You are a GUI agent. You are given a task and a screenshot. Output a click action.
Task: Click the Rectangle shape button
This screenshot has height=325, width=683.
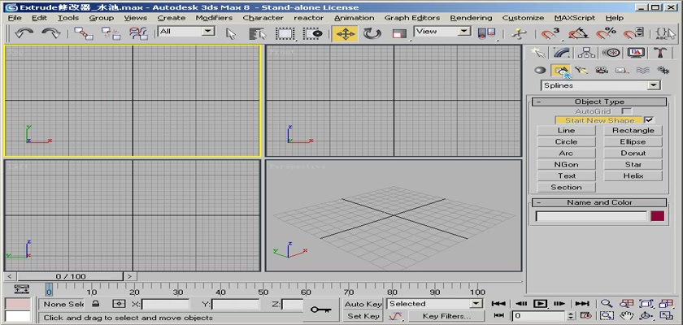tap(633, 131)
